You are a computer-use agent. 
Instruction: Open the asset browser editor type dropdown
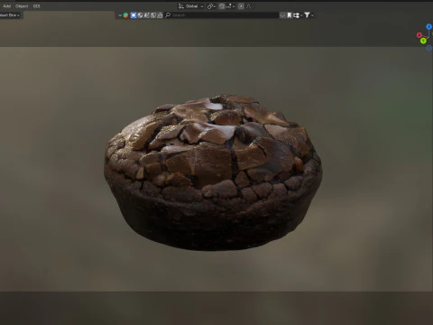[124, 15]
